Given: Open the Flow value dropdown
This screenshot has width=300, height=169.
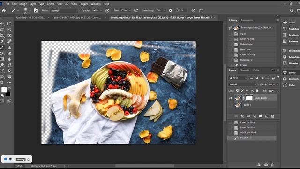Looking at the screenshot, I should tap(129, 11).
